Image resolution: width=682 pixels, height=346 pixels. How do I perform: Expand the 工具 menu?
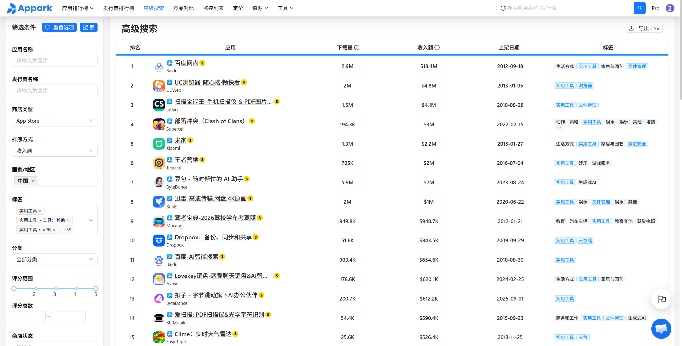[x=285, y=8]
